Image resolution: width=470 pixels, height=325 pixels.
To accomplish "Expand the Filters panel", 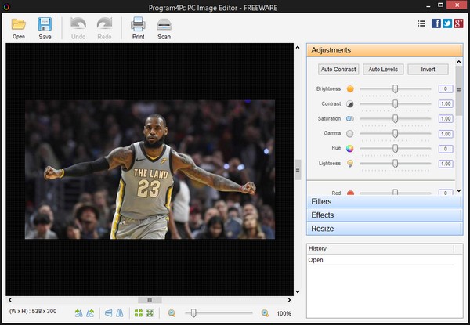I will 384,202.
